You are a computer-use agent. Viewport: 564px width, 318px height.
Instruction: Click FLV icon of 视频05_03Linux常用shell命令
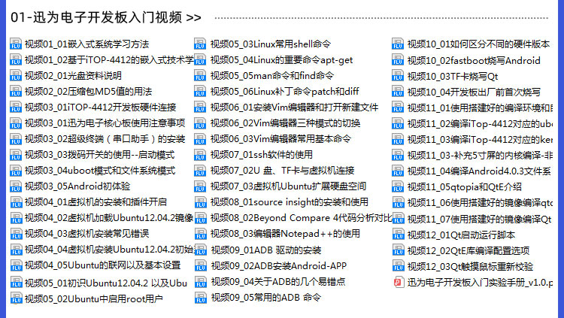pyautogui.click(x=200, y=44)
